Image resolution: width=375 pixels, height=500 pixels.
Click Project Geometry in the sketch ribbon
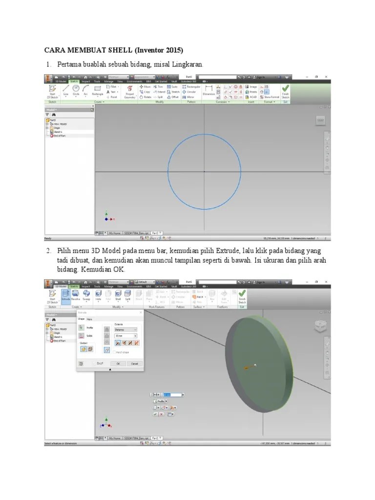[x=130, y=92]
